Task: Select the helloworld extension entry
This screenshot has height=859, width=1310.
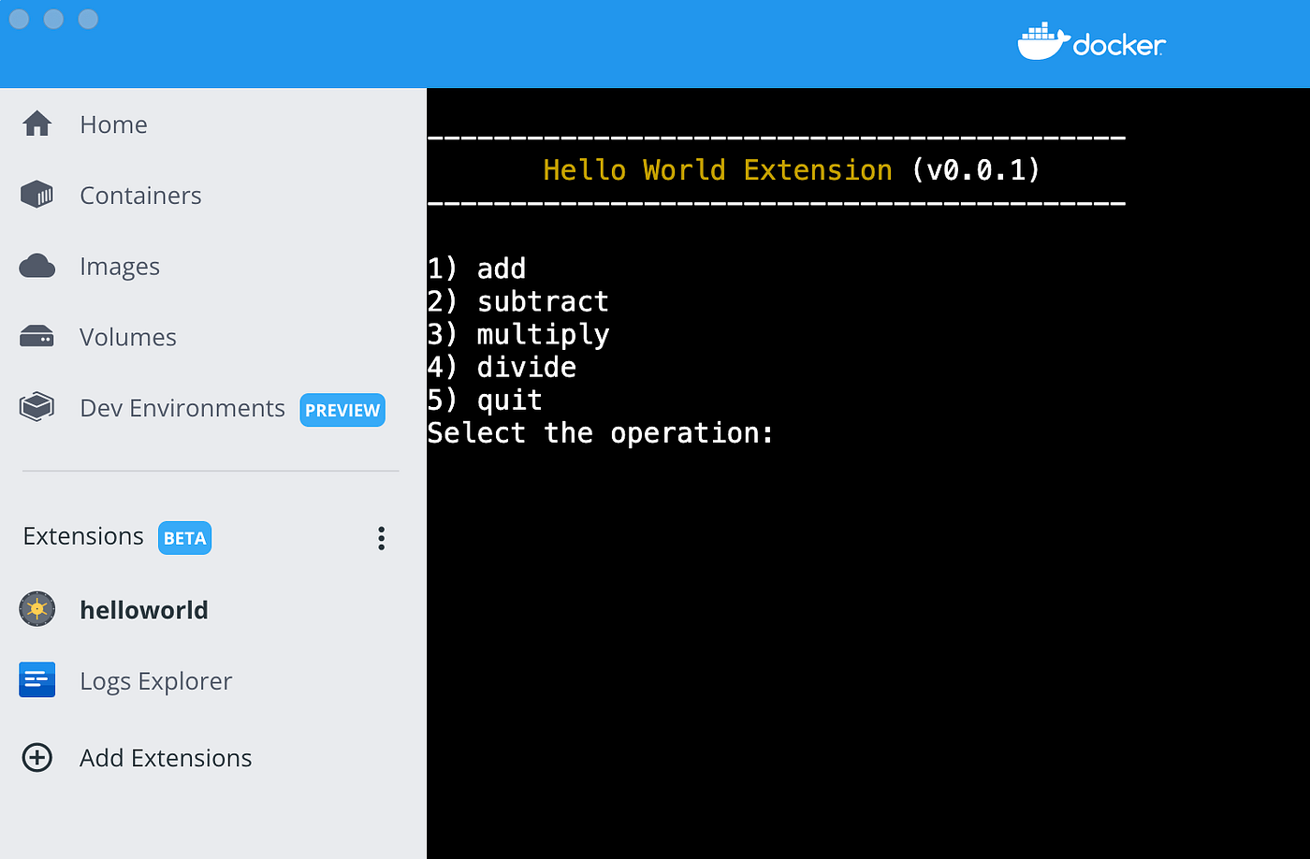Action: pos(144,609)
